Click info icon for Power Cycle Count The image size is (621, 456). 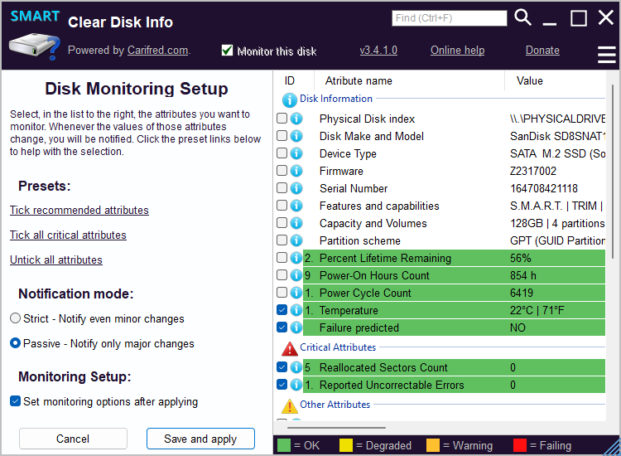(296, 293)
